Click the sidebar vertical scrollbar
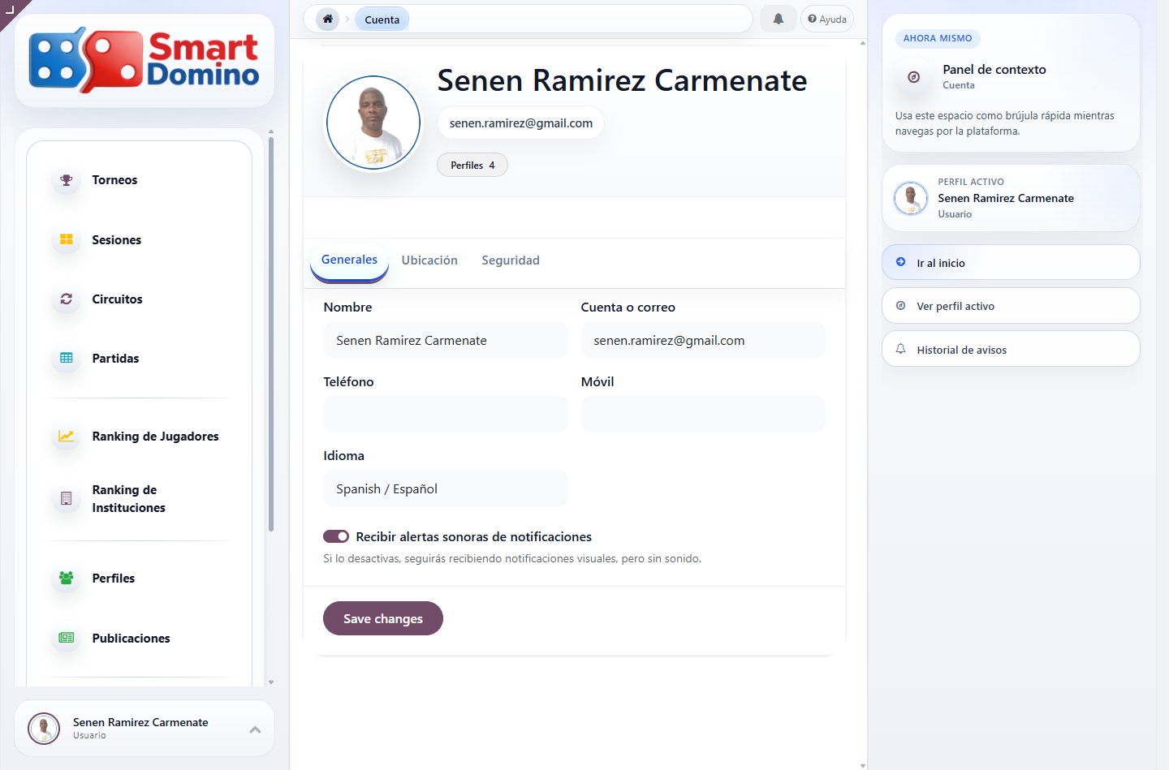The image size is (1169, 770). click(x=271, y=334)
